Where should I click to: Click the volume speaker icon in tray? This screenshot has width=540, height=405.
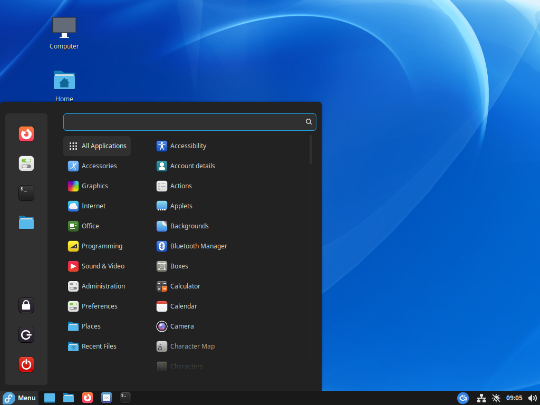click(x=532, y=398)
